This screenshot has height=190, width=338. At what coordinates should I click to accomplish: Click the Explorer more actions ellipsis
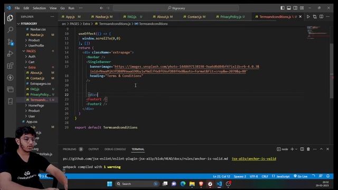(52, 16)
